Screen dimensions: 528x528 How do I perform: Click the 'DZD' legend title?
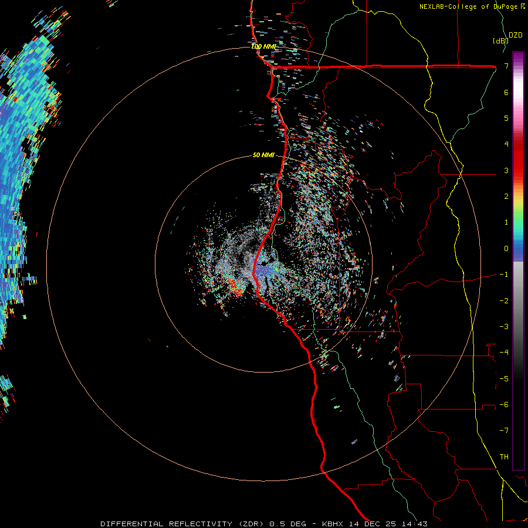(515, 35)
